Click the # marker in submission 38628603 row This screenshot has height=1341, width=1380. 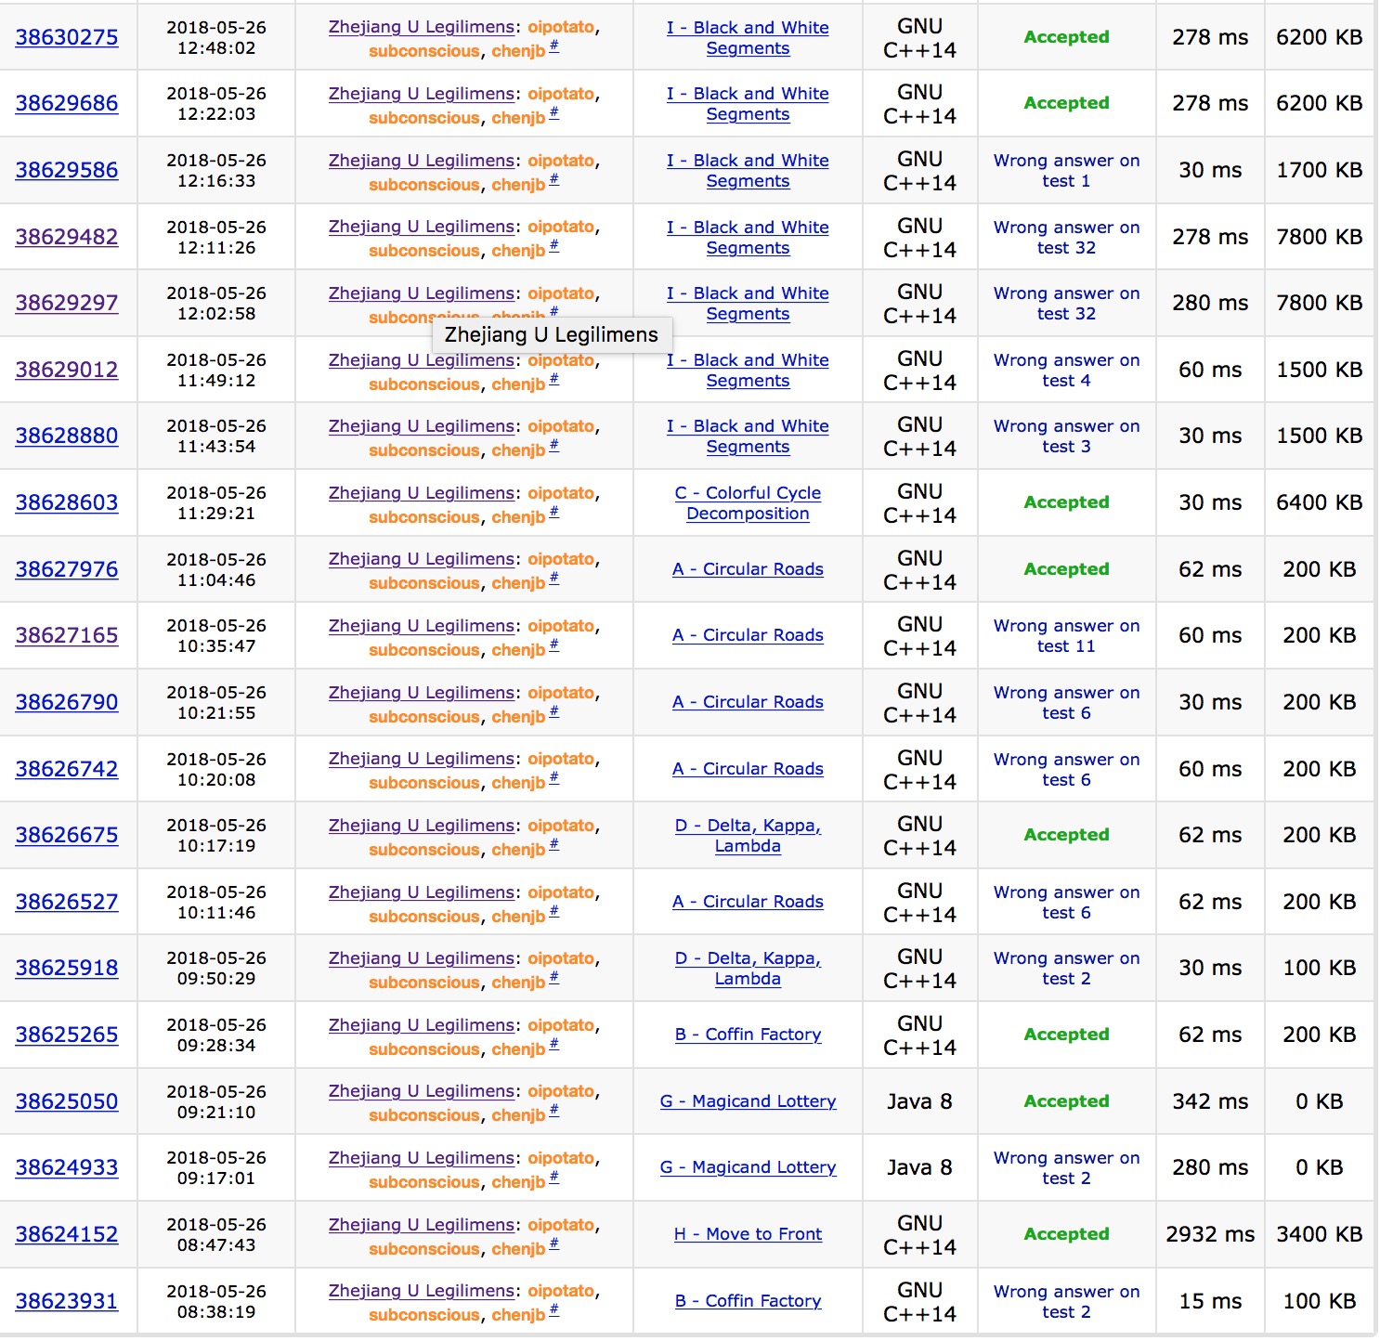553,513
